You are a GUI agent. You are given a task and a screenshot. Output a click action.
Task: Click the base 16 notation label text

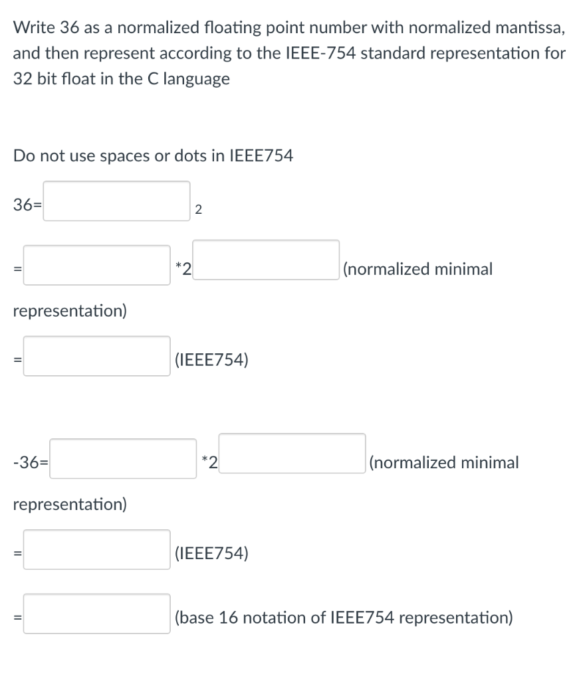[x=343, y=617]
